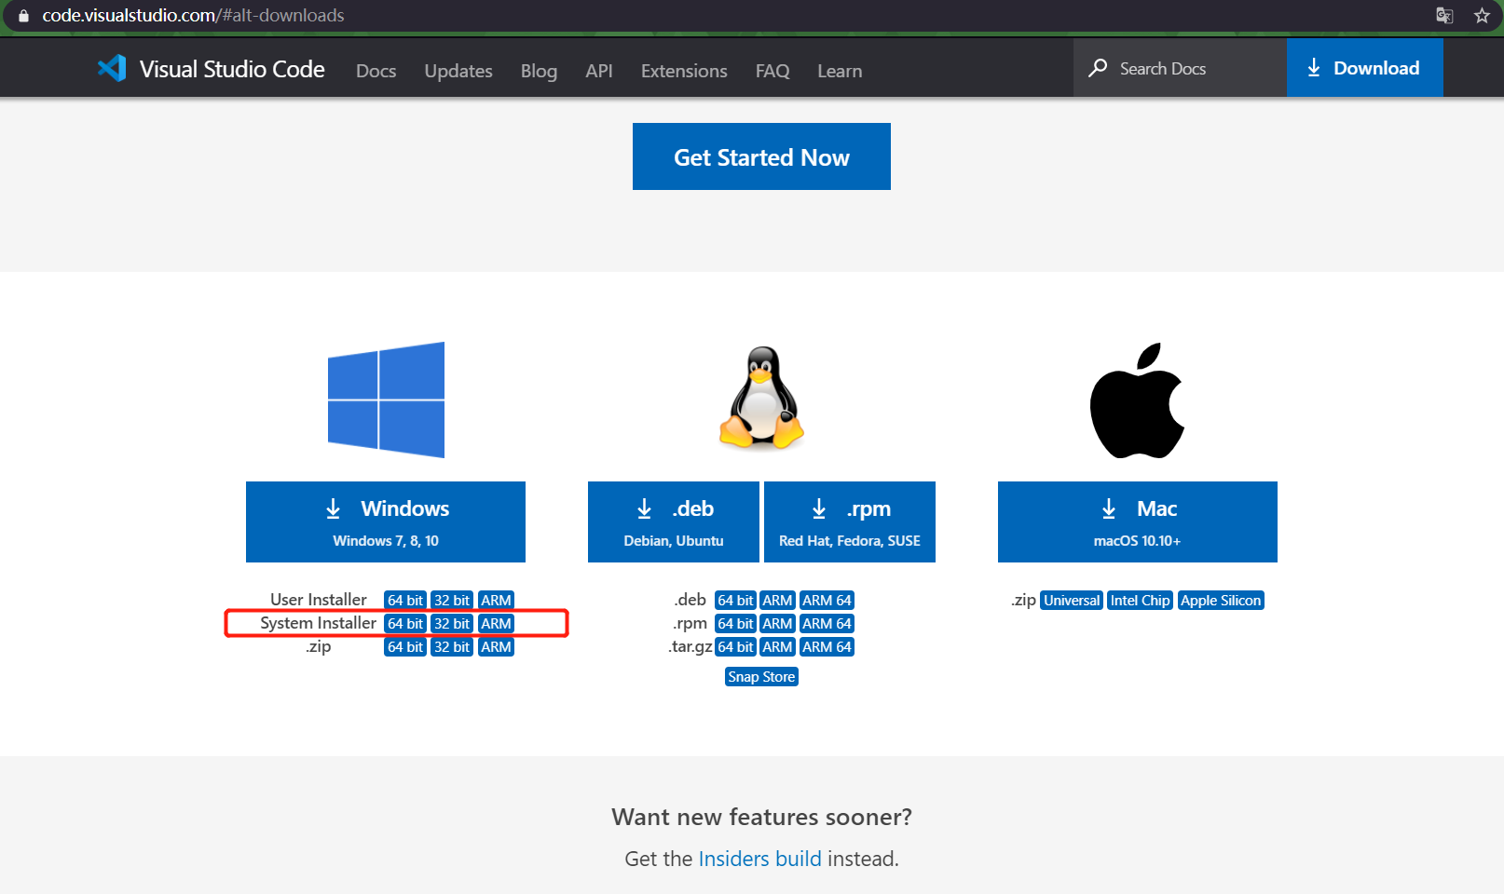The width and height of the screenshot is (1504, 894).
Task: Select Linux .deb 64 bit
Action: click(735, 601)
